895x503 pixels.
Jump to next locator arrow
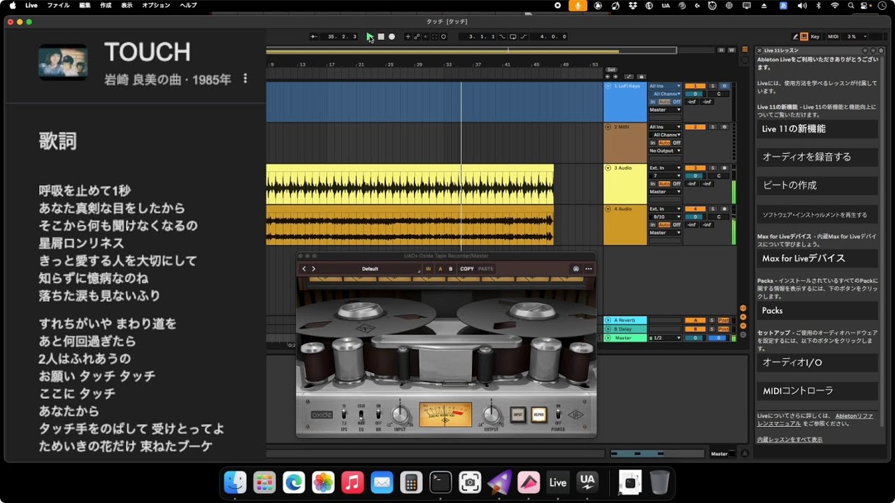(615, 76)
